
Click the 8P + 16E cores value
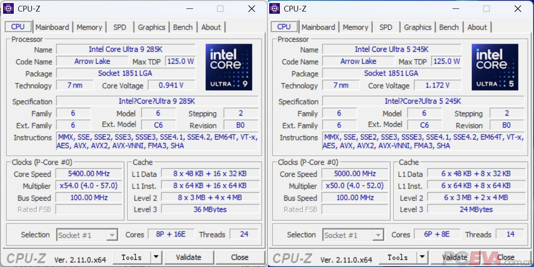coord(170,234)
